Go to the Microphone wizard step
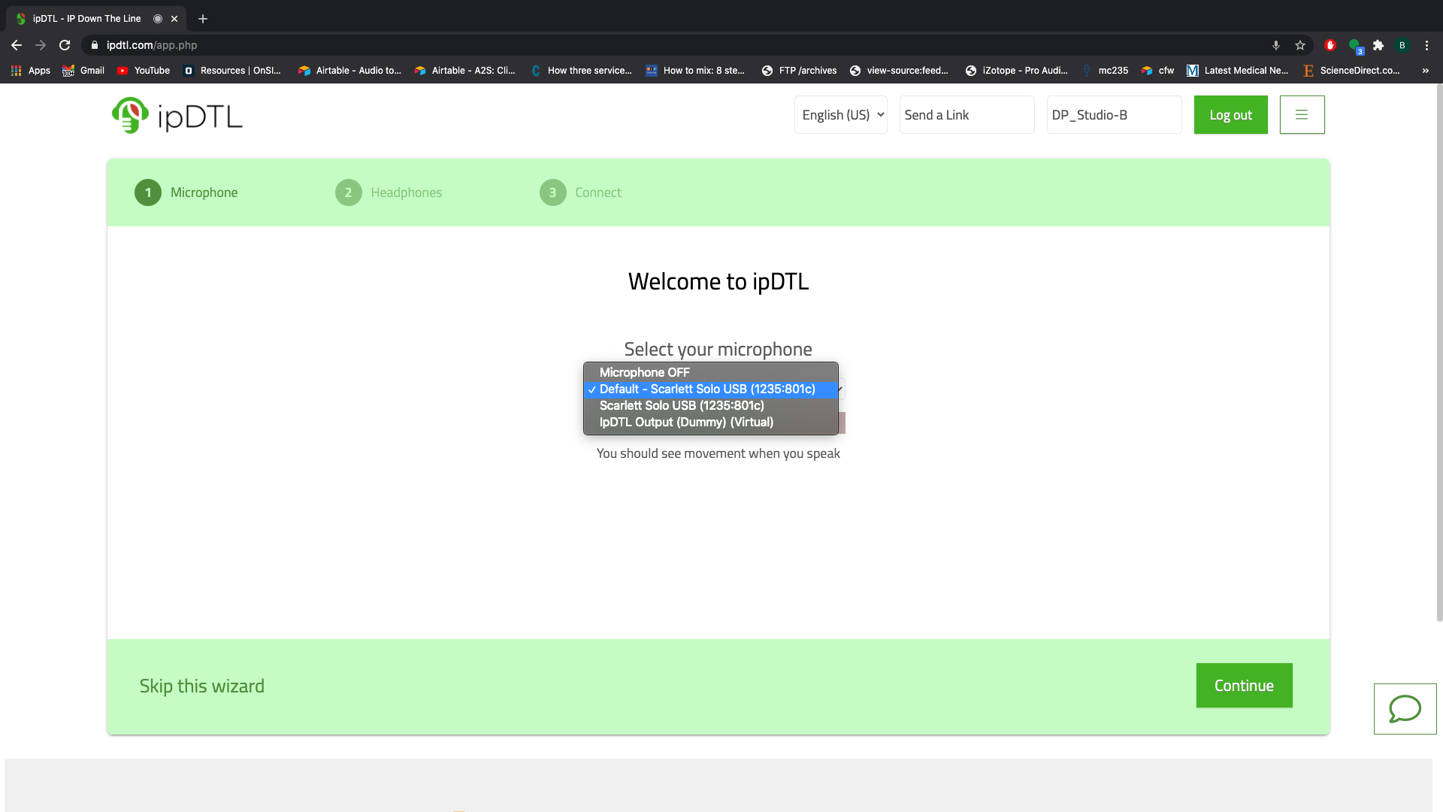This screenshot has height=812, width=1443. (x=186, y=192)
